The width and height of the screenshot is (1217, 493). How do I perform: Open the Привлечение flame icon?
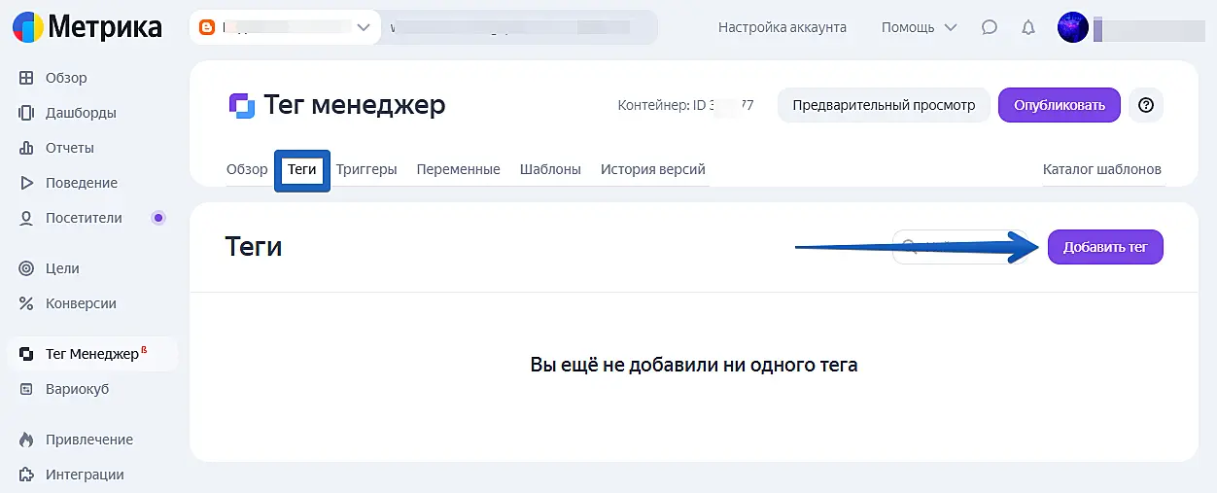(26, 440)
